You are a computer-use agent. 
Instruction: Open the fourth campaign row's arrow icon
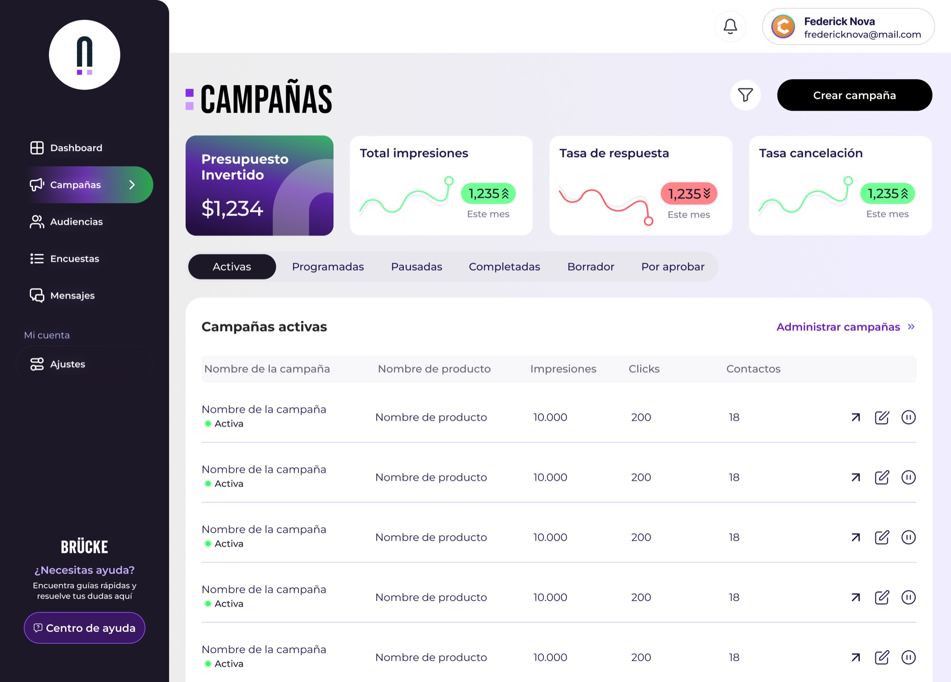855,597
